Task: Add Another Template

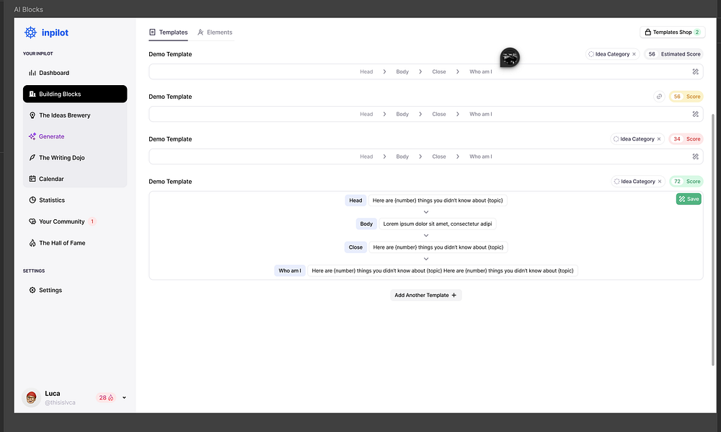Action: (426, 295)
